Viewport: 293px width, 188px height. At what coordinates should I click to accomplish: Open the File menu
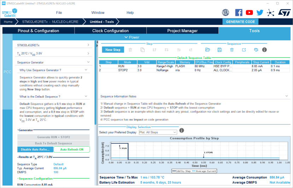click(x=59, y=12)
